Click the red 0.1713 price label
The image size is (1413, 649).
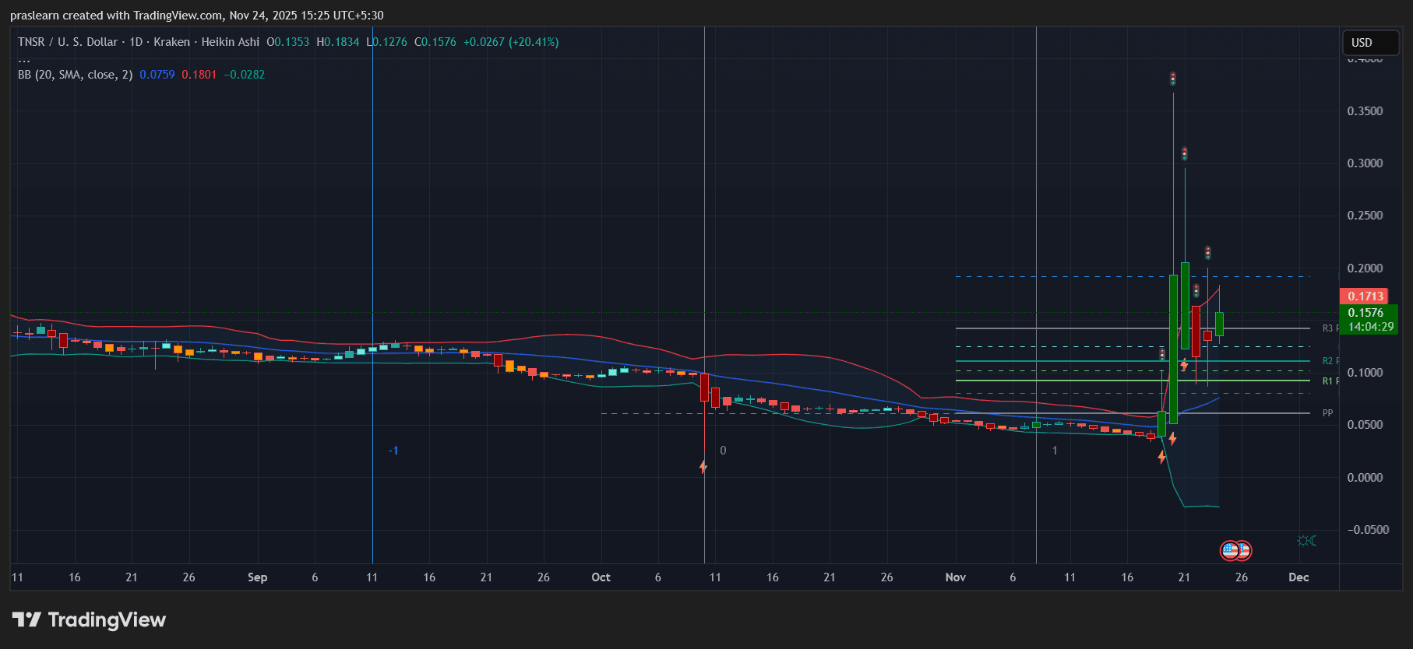click(1365, 296)
